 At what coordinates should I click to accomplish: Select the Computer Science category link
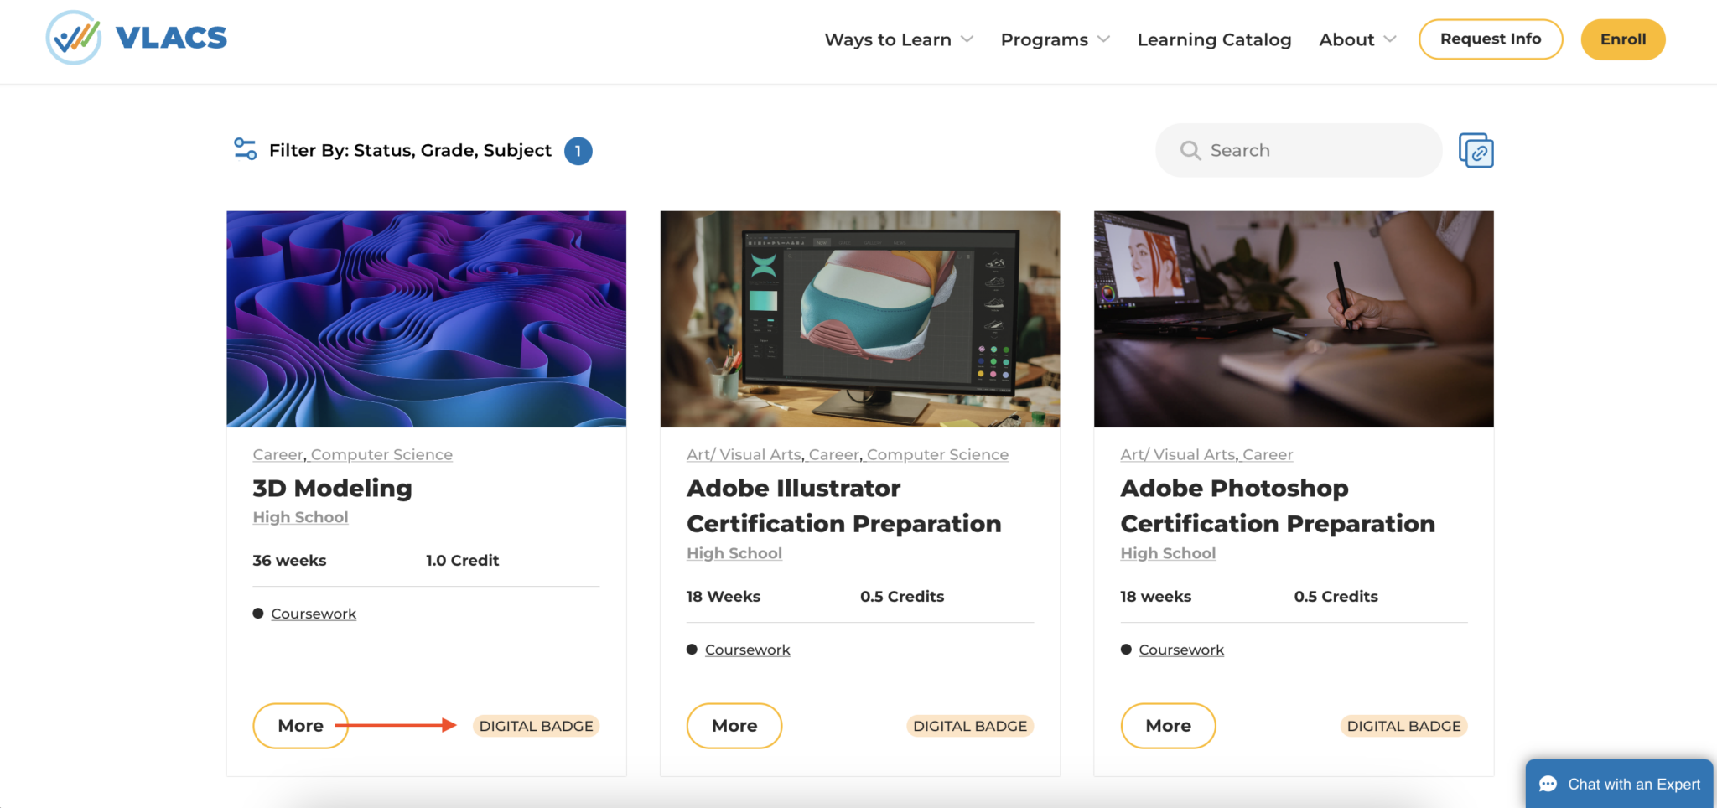coord(381,453)
